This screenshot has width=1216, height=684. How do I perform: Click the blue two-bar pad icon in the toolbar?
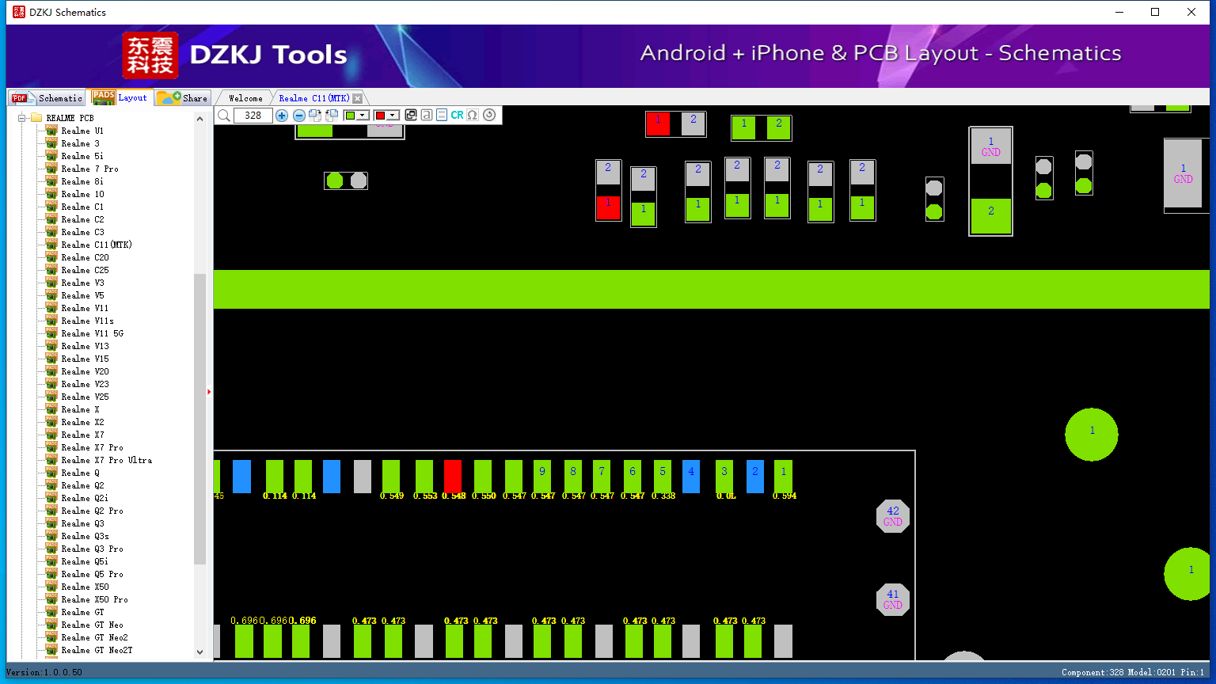tap(442, 115)
